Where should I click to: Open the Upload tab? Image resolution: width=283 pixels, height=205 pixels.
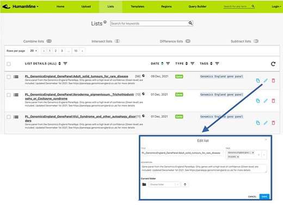click(86, 7)
